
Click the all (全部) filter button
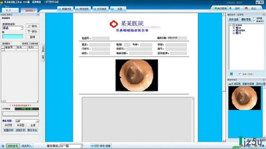point(32,125)
